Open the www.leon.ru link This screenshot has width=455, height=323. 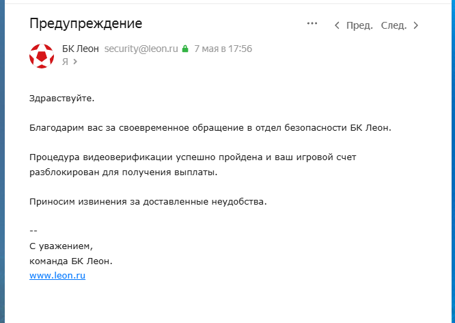57,275
